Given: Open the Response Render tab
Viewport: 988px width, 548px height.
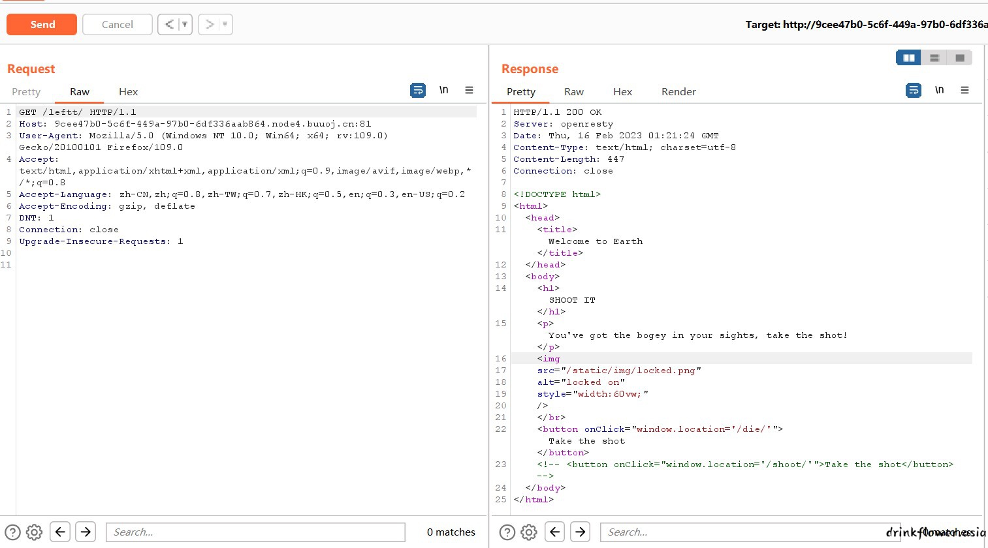Looking at the screenshot, I should coord(678,92).
